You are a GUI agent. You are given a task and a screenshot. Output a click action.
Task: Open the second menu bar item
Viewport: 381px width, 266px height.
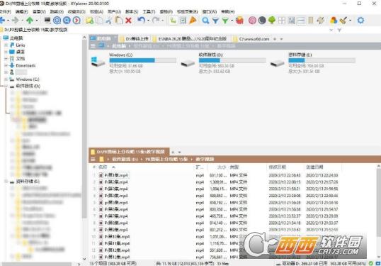[x=21, y=11]
